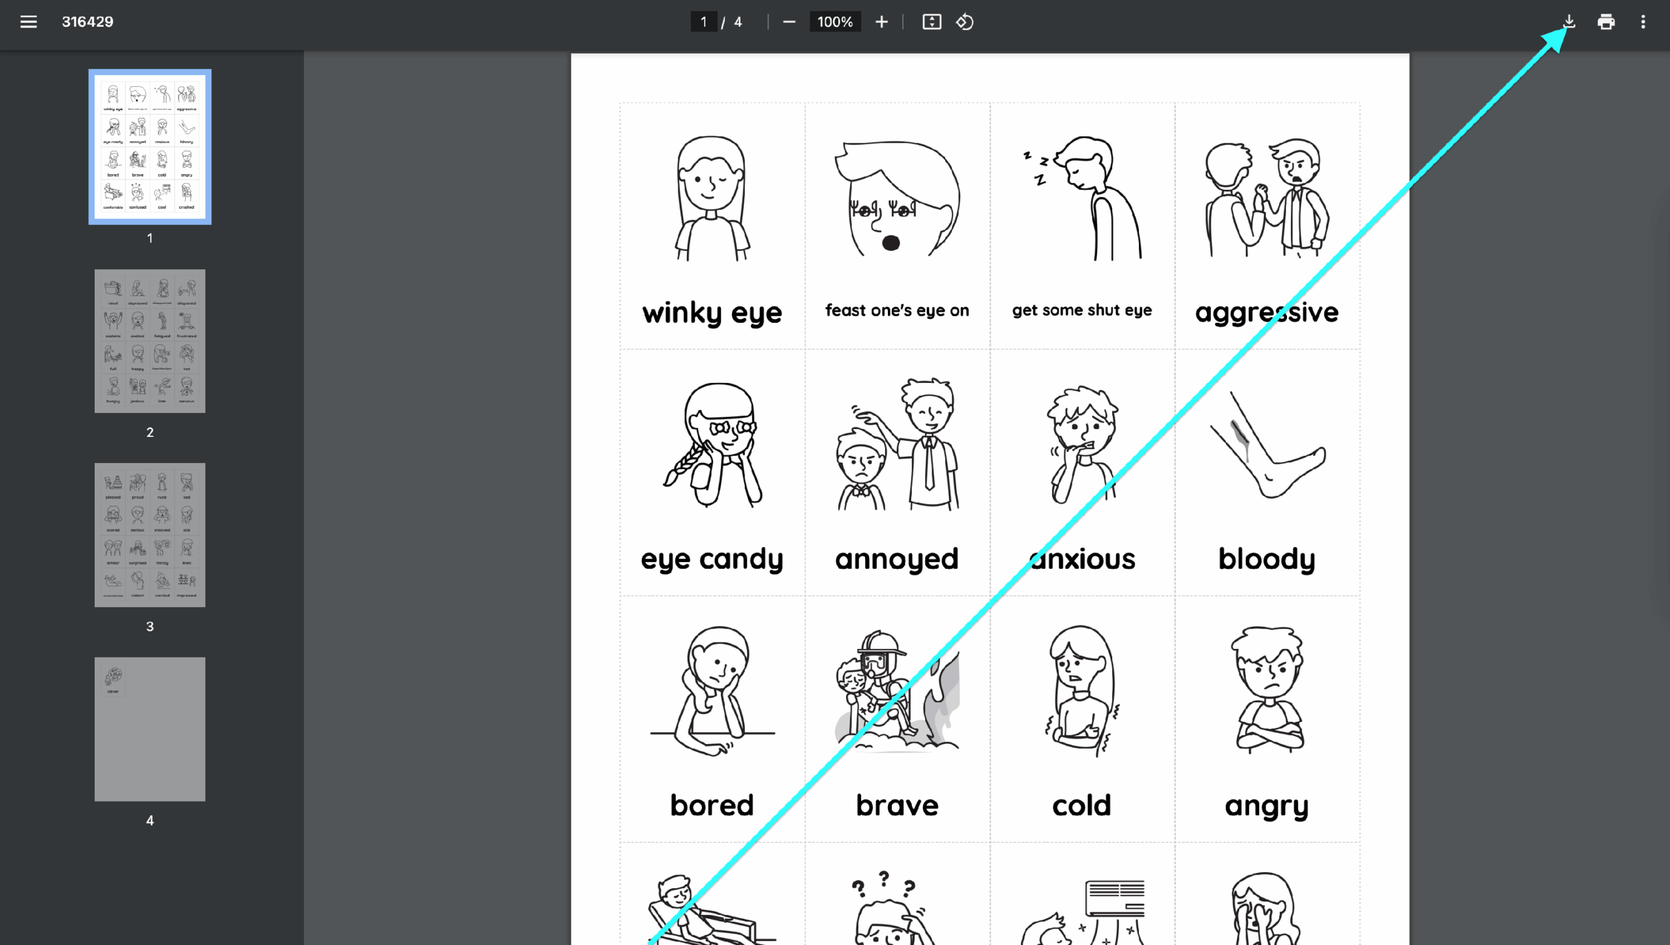Select page 1 thumbnail
Viewport: 1670px width, 945px height.
click(x=150, y=147)
